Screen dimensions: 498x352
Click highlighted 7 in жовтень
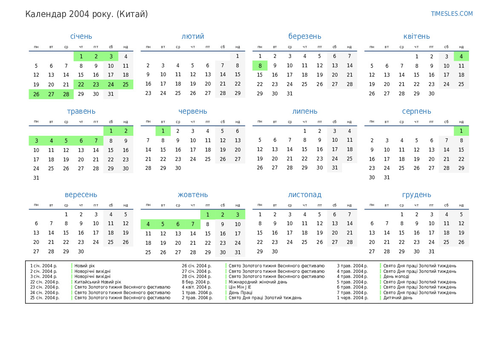click(193, 224)
